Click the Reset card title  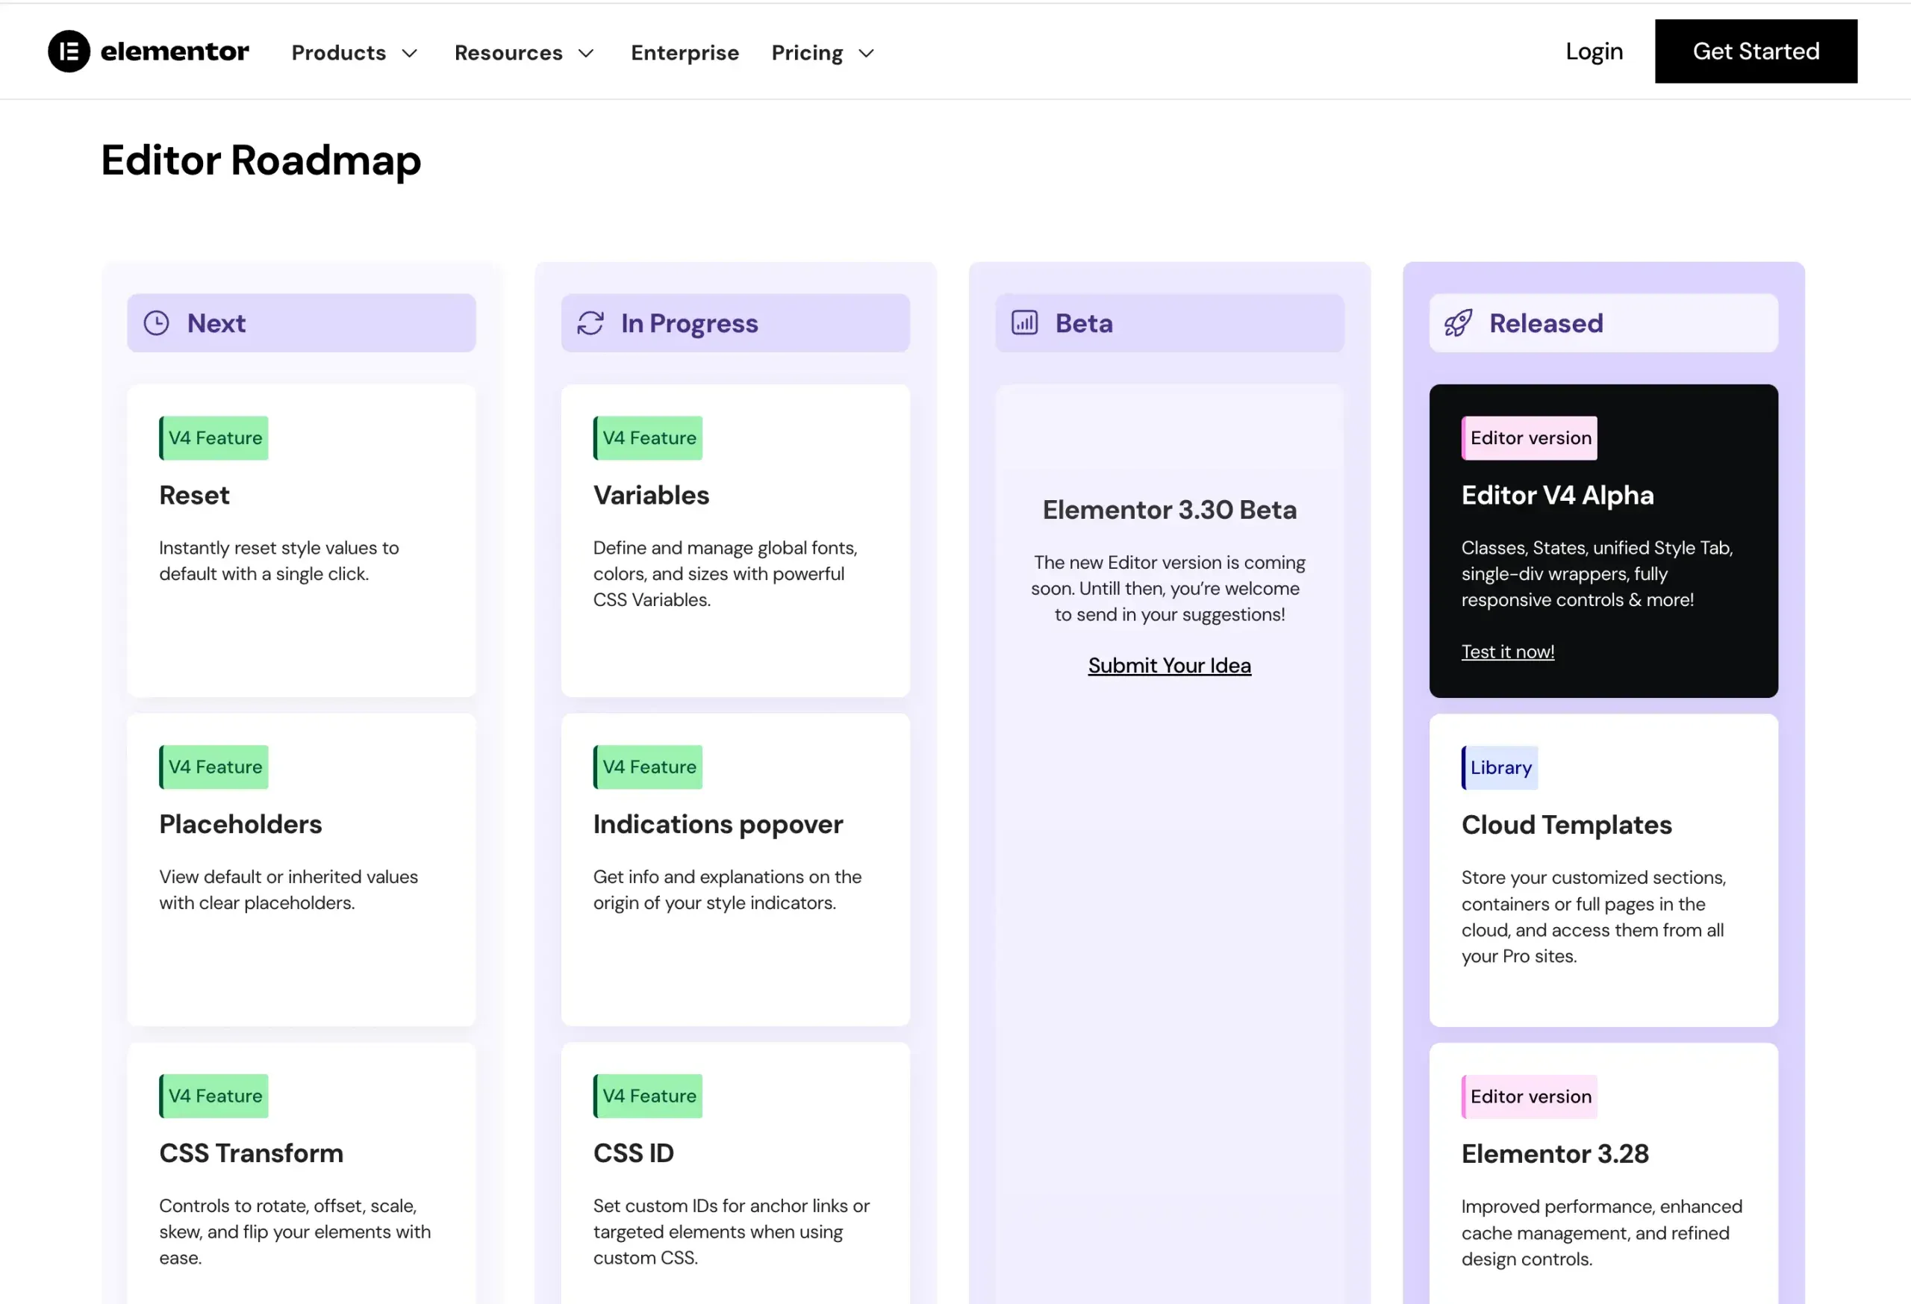[x=194, y=495]
